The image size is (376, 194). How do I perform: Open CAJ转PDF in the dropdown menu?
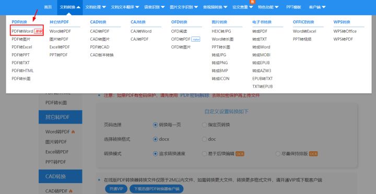[x=139, y=39]
